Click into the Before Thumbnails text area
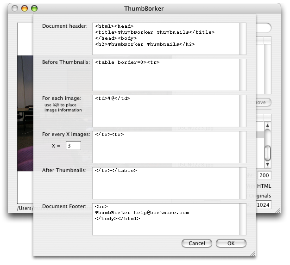Screen dimensions: 290x265 tap(166, 75)
